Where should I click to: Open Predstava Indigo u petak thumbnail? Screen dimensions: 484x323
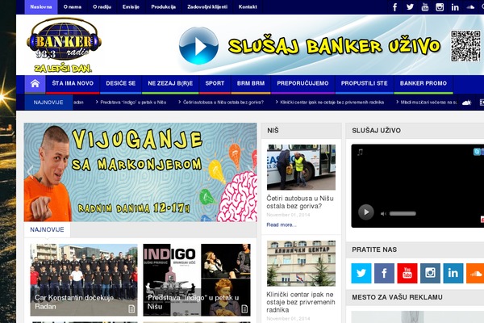tap(197, 279)
